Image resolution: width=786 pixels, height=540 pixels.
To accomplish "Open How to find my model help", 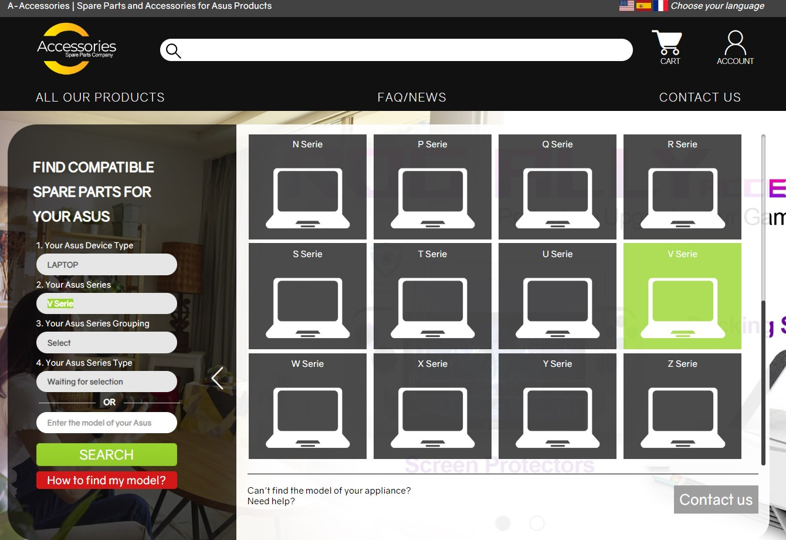I will 107,480.
